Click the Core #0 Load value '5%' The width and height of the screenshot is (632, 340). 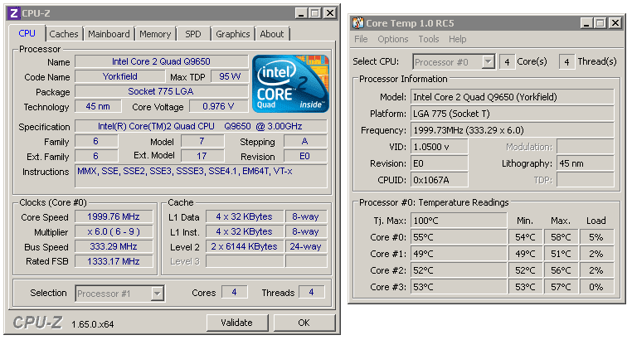(596, 237)
